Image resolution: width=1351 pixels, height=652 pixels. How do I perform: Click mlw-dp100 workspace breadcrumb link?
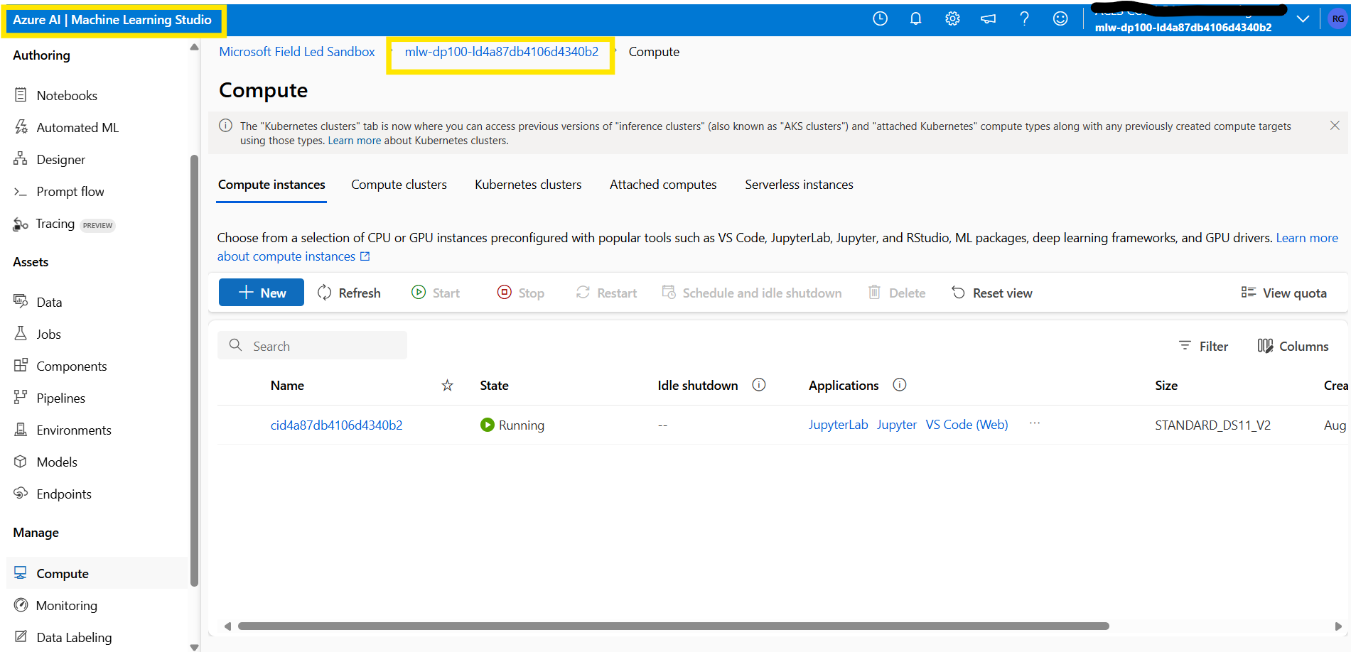pos(501,51)
